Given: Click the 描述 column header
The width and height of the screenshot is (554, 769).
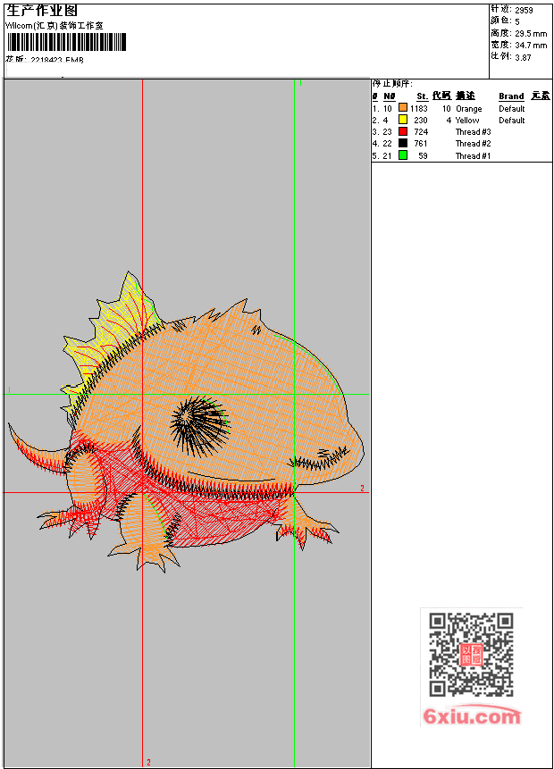Looking at the screenshot, I should (x=466, y=96).
